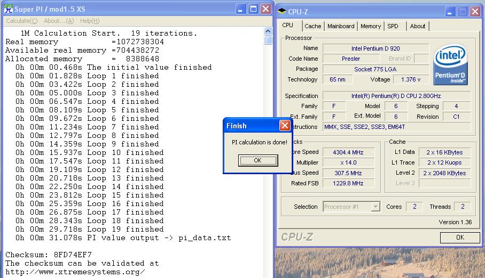This screenshot has height=278, width=485.
Task: Open the About tab in CPU-Z
Action: coord(418,26)
